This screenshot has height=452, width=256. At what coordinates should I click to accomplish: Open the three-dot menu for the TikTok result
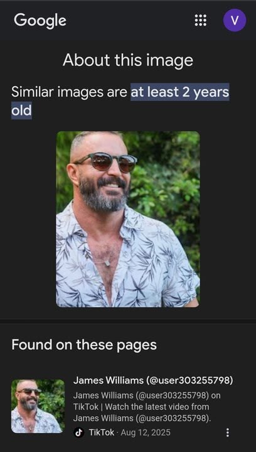pos(228,433)
